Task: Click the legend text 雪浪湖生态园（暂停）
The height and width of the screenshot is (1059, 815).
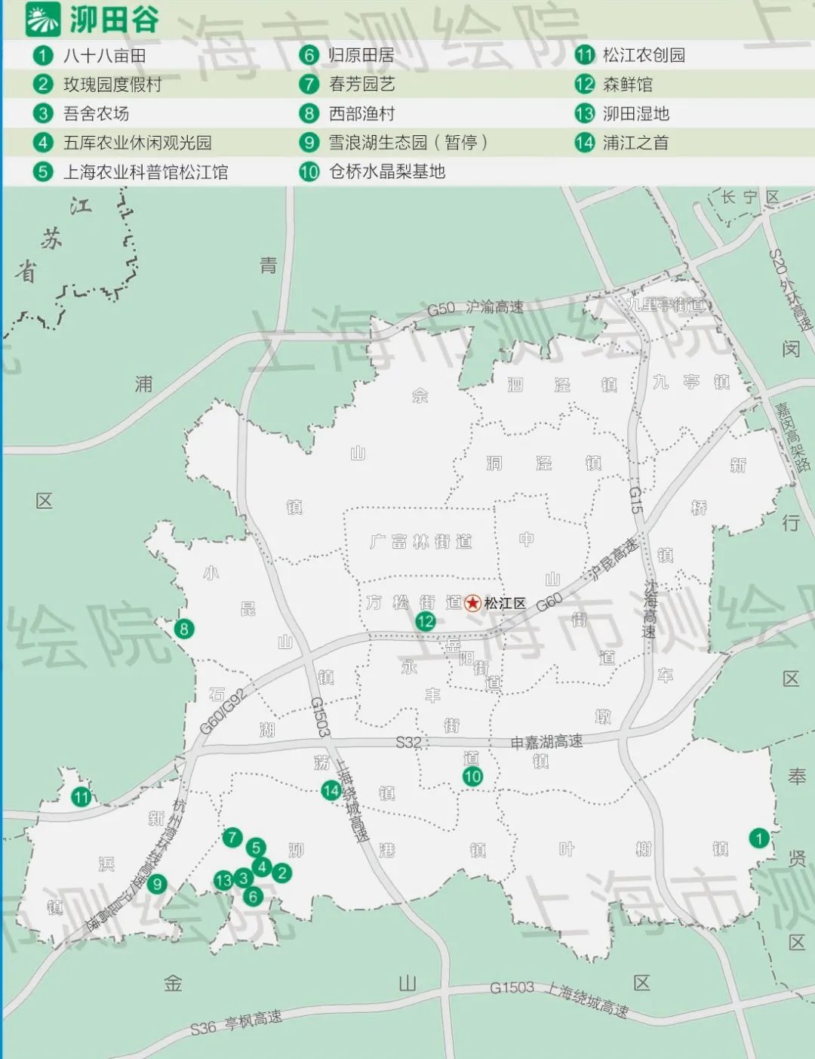Action: (x=408, y=143)
